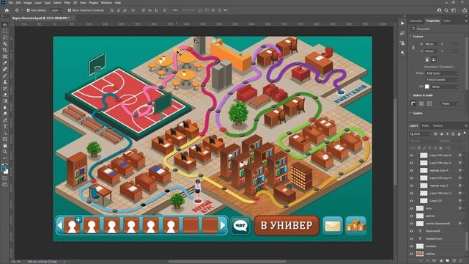Screen dimensions: 469x264
Task: Hide the Layer 249 copy 2 layer
Action: coord(412,193)
